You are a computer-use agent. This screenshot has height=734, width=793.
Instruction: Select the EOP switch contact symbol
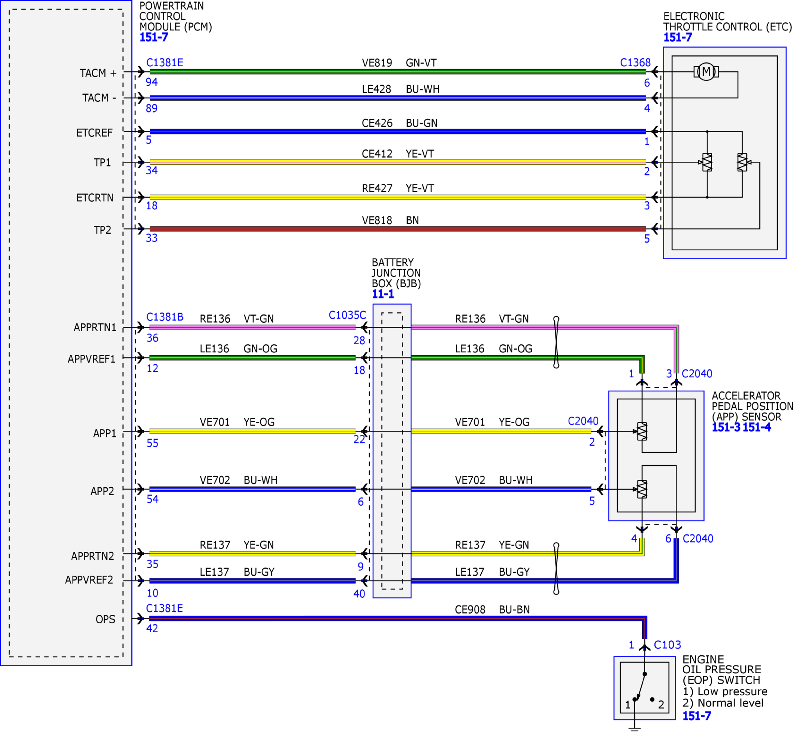coord(643,687)
